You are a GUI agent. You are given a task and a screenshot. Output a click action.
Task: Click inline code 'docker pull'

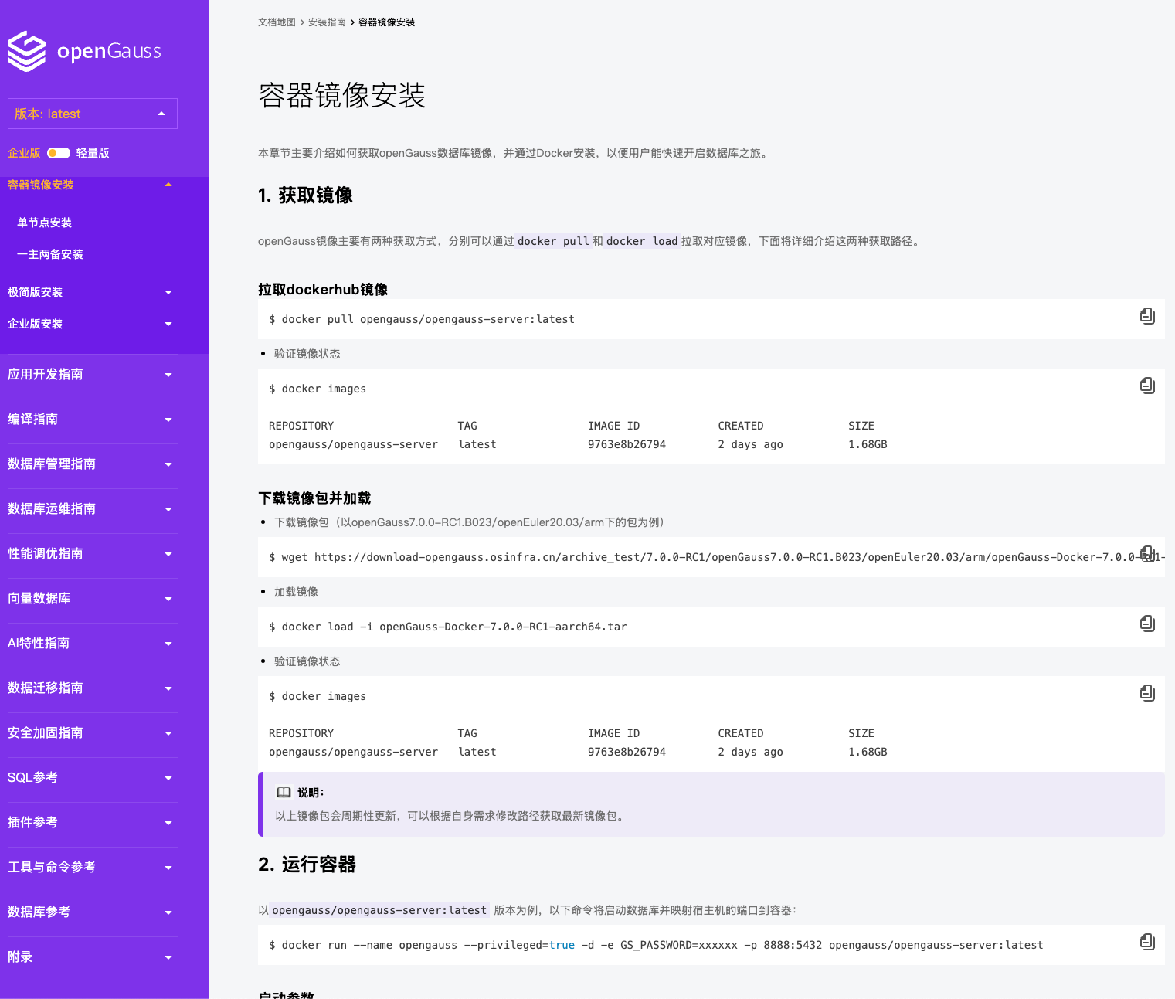[553, 241]
